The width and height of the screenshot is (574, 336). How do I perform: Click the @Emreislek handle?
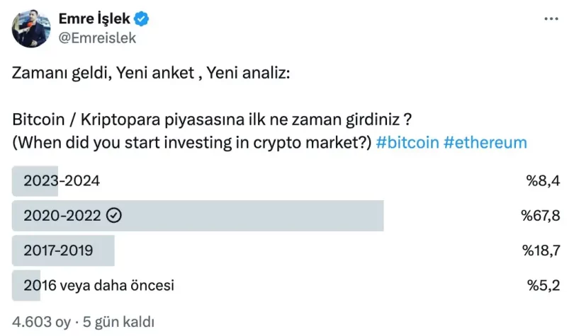97,38
